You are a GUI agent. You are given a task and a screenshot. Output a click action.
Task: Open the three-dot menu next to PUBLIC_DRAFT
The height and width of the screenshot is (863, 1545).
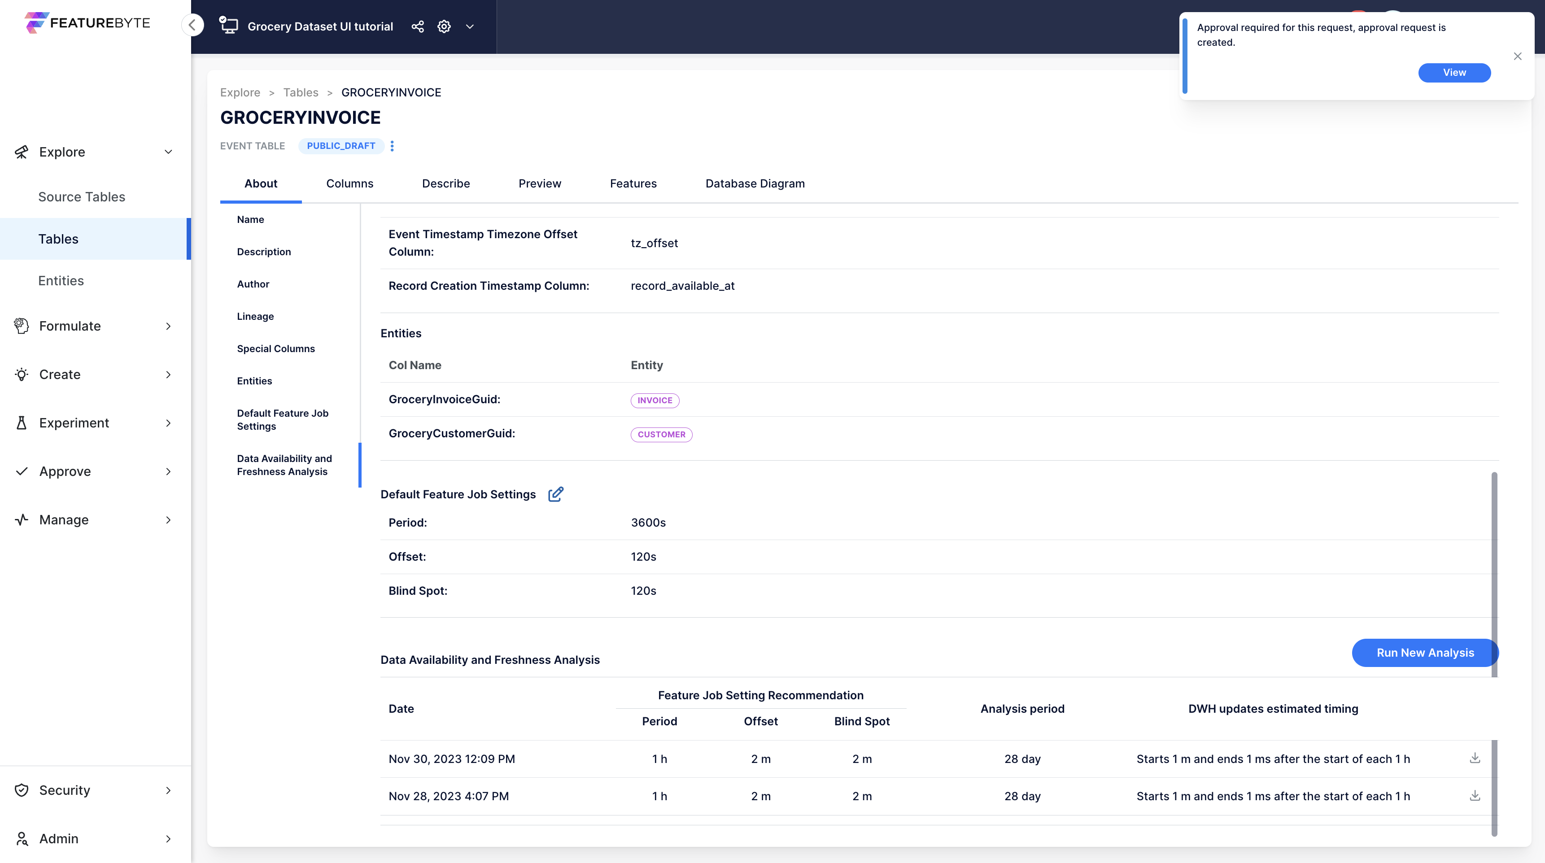pyautogui.click(x=392, y=146)
